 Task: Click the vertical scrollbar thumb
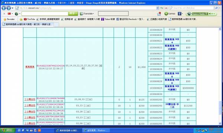click(220, 108)
